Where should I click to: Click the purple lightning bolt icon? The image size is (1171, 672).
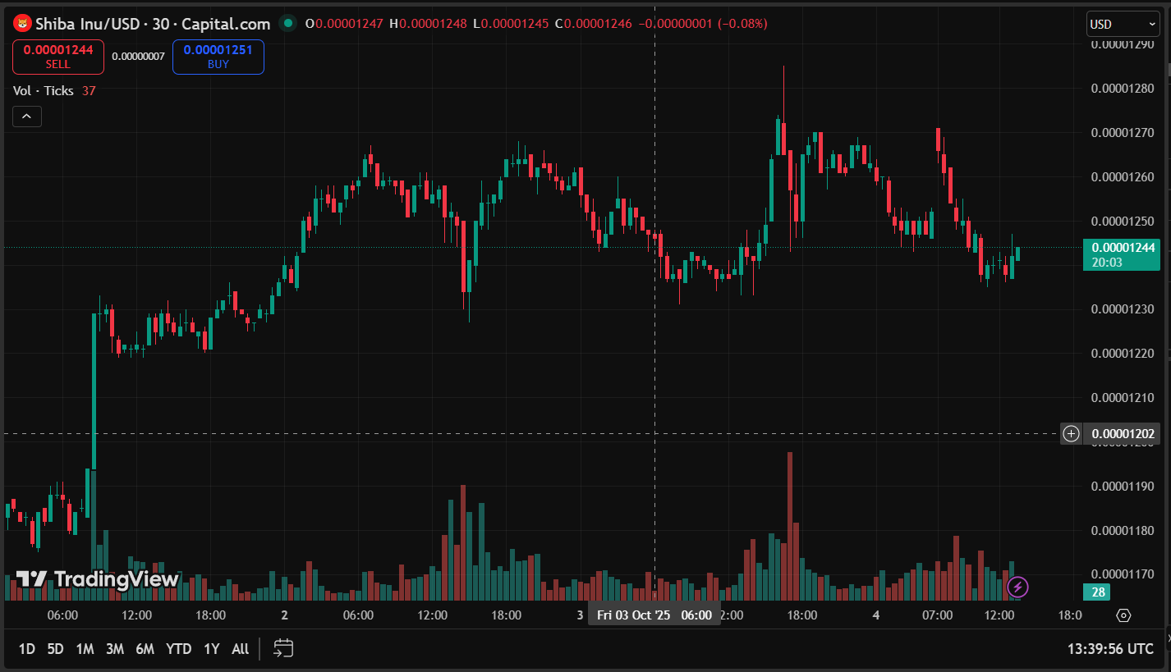[x=1017, y=587]
